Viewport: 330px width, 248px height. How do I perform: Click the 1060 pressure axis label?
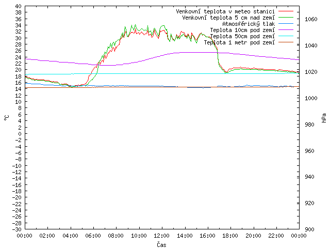pyautogui.click(x=311, y=19)
